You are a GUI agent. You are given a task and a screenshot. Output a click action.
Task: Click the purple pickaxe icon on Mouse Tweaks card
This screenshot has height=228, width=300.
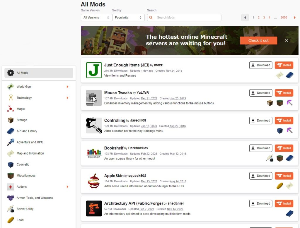[x=289, y=103]
